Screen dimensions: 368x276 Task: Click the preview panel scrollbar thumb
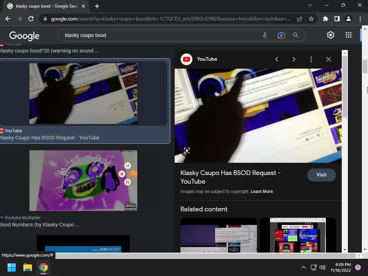click(345, 87)
